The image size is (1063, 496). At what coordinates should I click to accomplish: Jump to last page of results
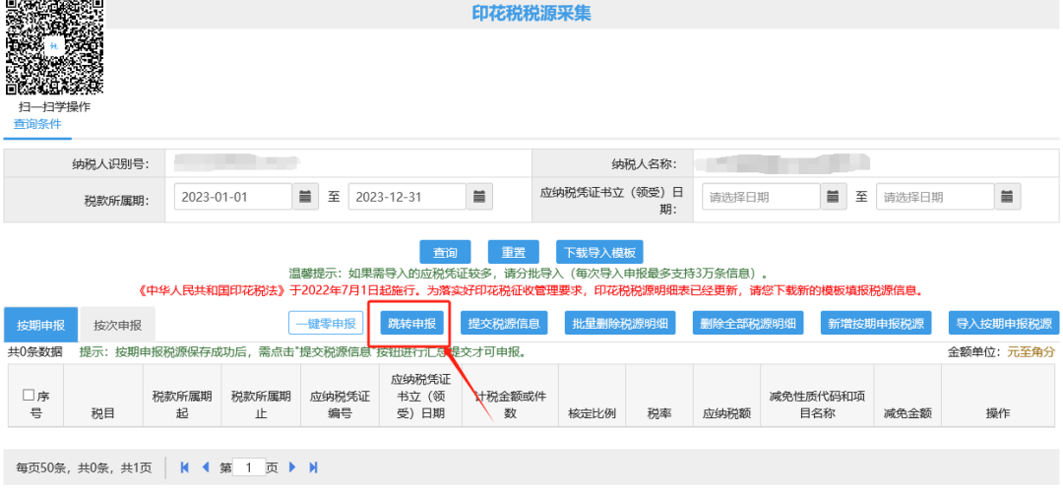[313, 467]
